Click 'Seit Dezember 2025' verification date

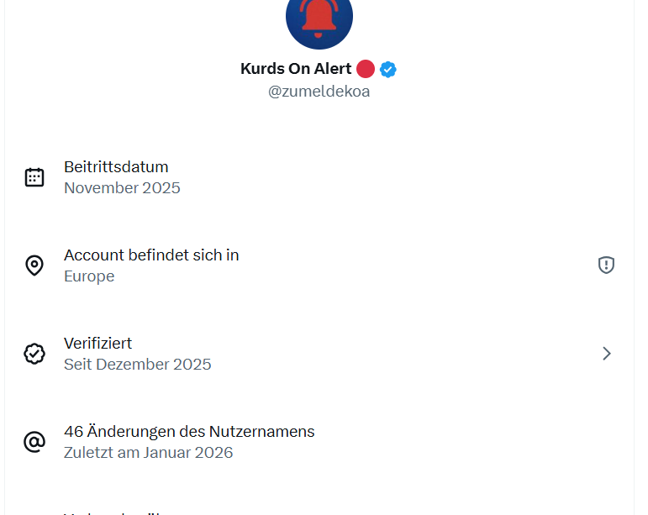138,365
